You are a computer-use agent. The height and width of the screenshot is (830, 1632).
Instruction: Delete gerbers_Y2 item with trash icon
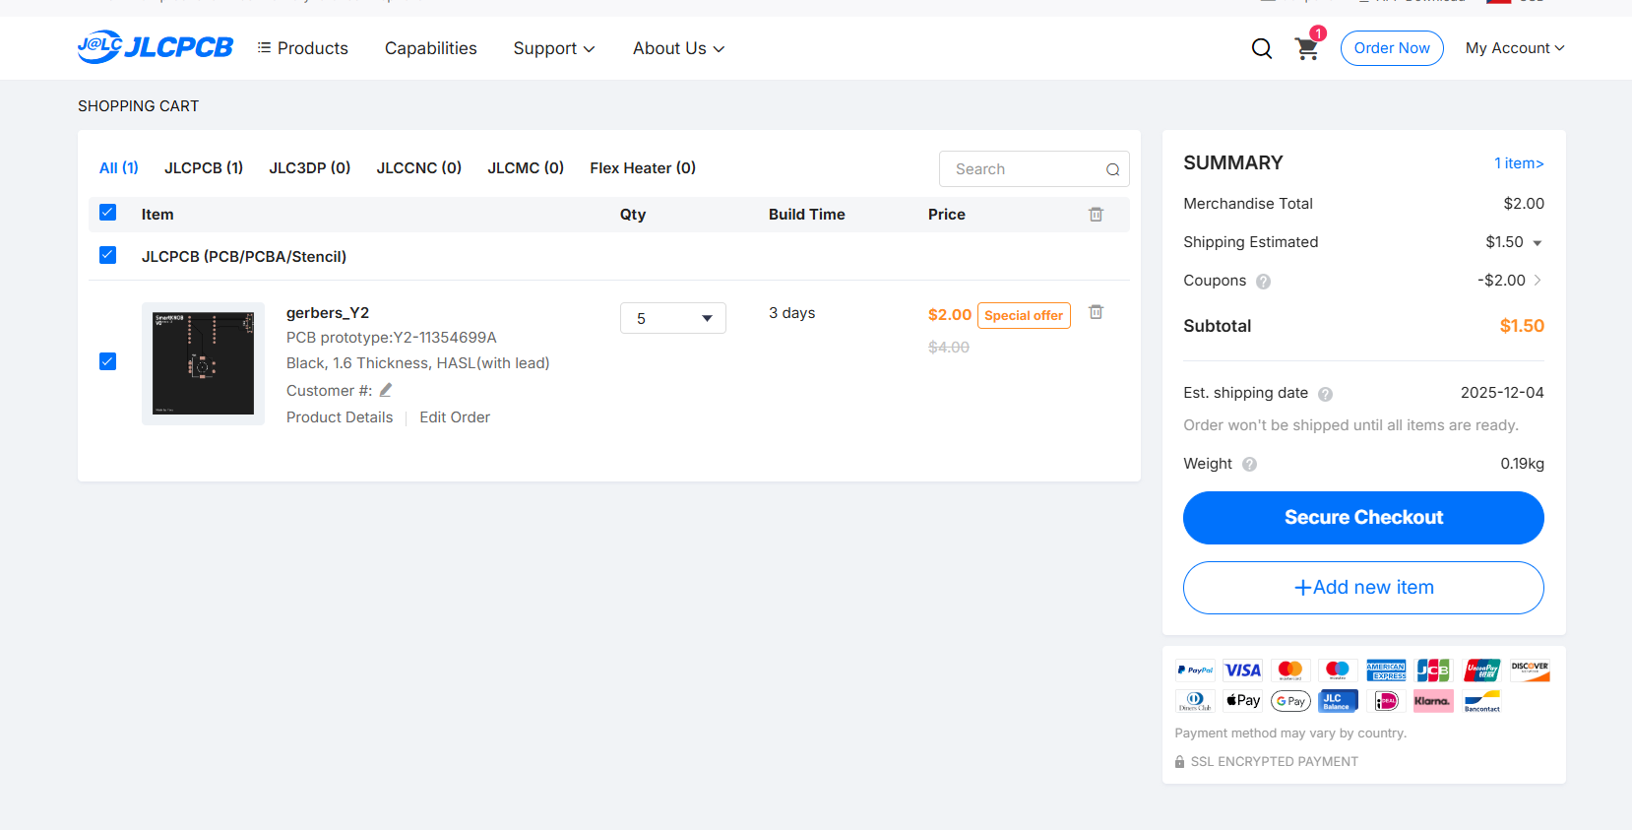pos(1096,312)
